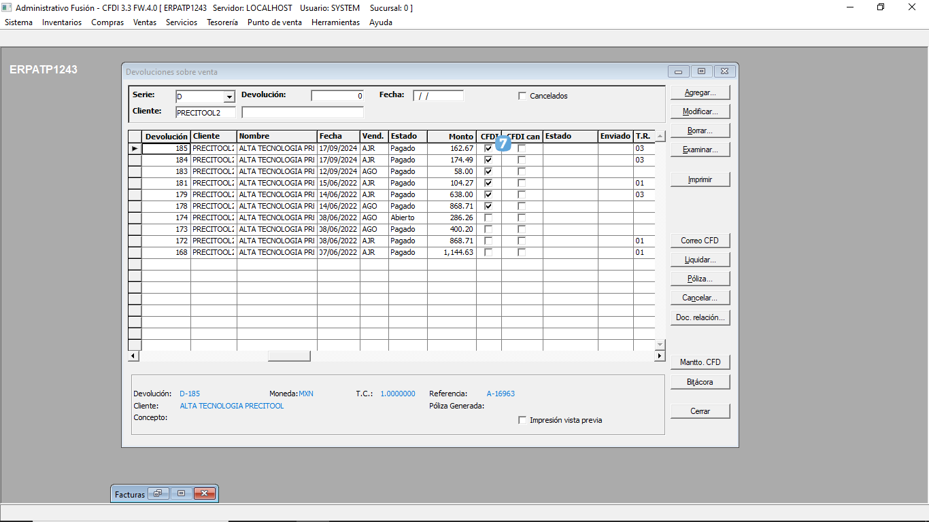The width and height of the screenshot is (929, 522).
Task: Click the Abierto status cell
Action: [408, 217]
